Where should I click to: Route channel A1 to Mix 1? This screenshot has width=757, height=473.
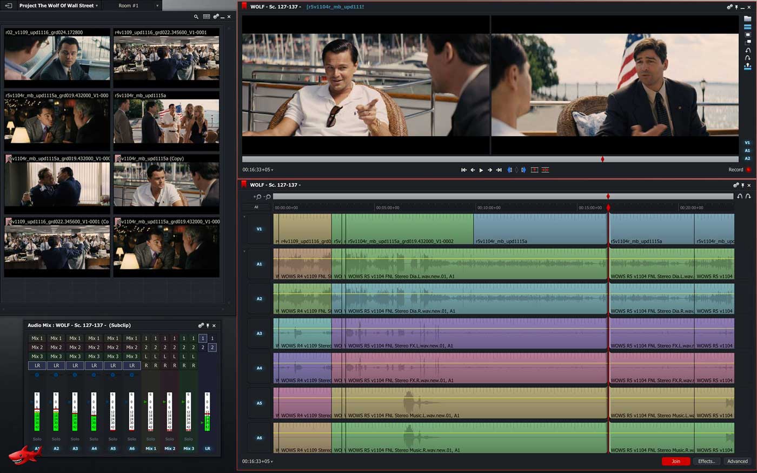coord(37,338)
